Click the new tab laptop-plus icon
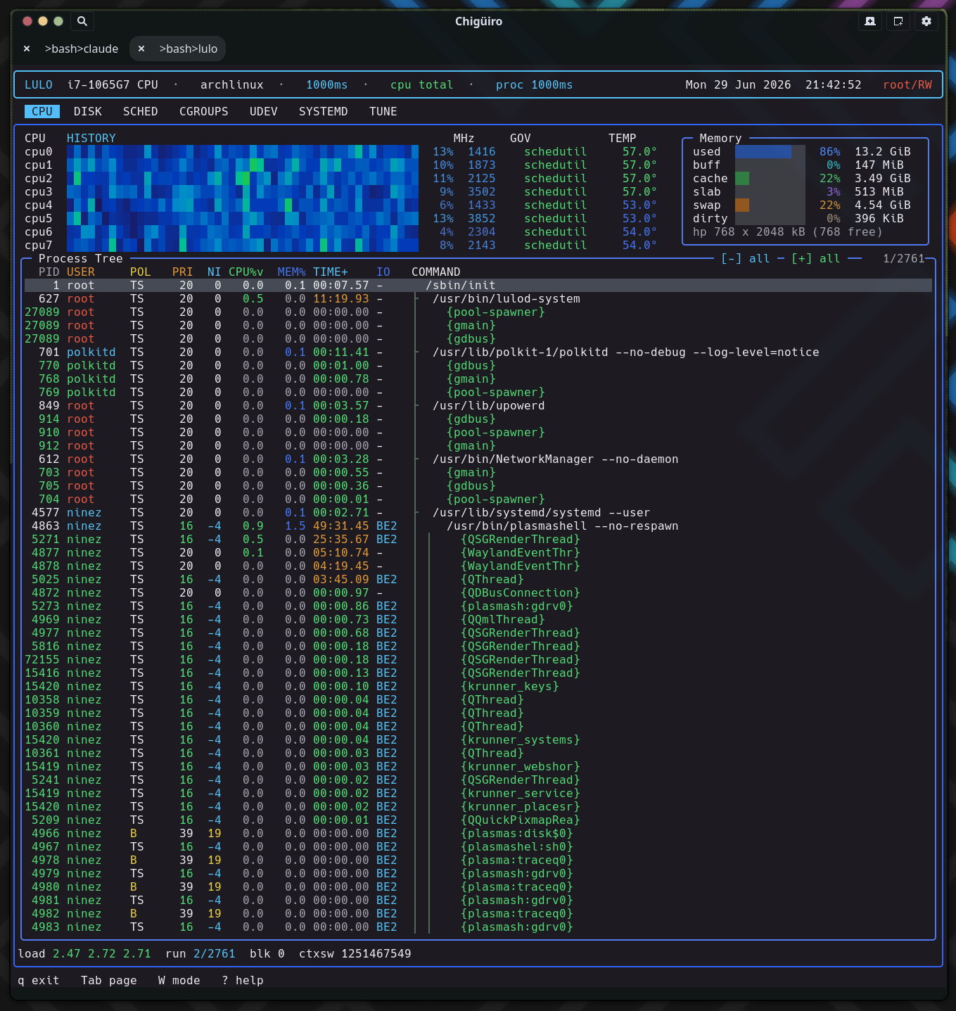This screenshot has height=1011, width=956. (x=870, y=21)
